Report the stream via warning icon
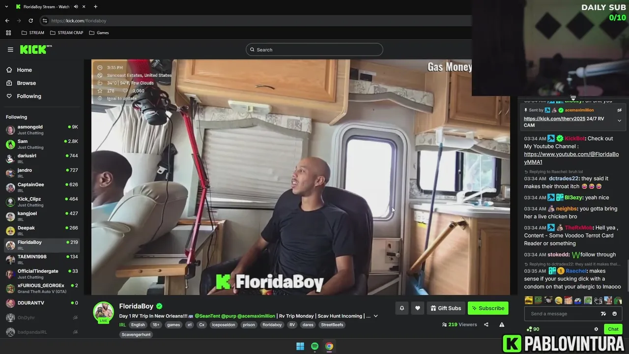The width and height of the screenshot is (629, 354). [502, 324]
